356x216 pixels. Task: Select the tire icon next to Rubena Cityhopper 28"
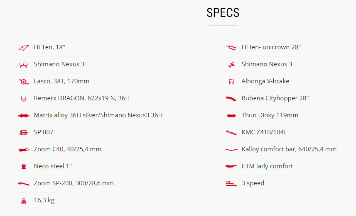(x=231, y=99)
